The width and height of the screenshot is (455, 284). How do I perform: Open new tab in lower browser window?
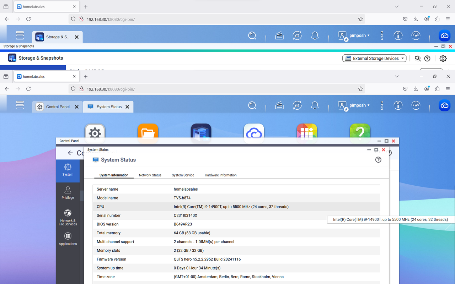[x=86, y=76]
